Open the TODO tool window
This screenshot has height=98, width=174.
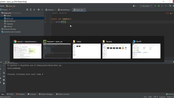(10, 94)
